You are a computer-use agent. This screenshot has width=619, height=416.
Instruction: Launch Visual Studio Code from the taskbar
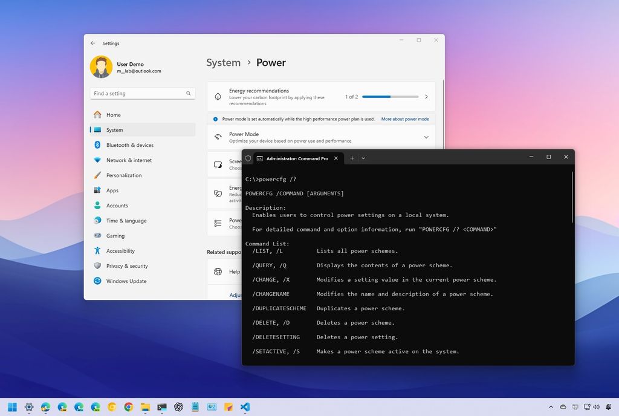[245, 408]
